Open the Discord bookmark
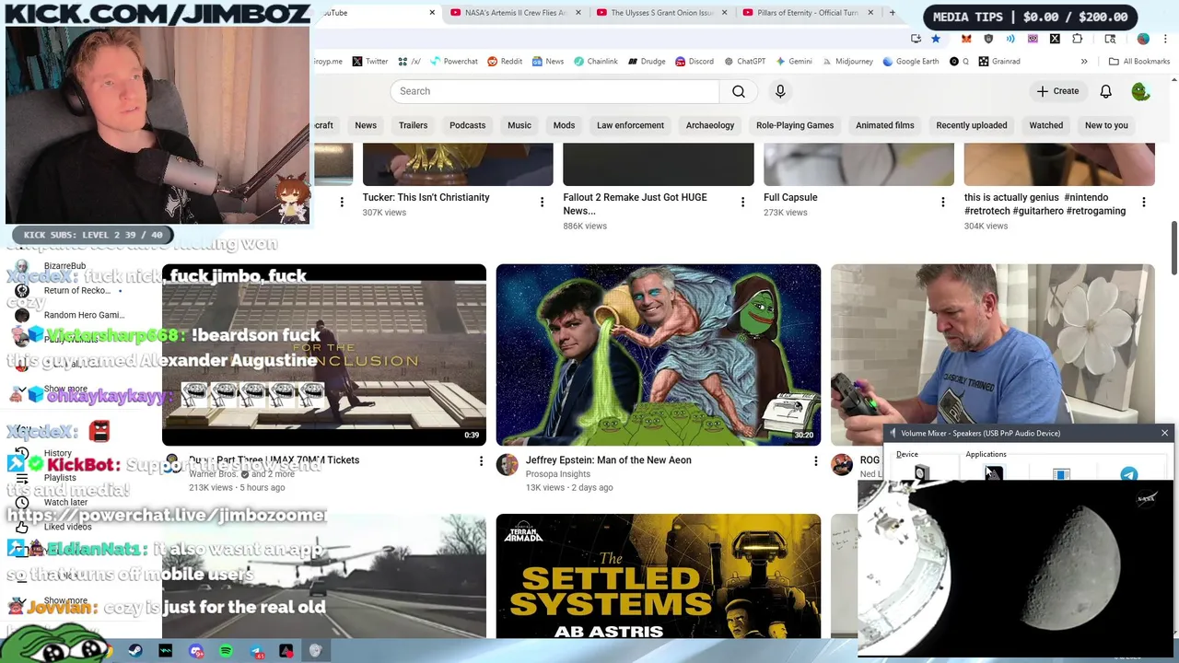 click(695, 62)
